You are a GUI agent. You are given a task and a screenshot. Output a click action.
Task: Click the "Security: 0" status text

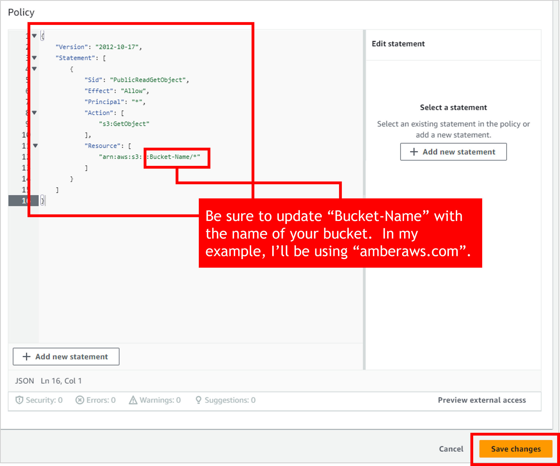44,400
